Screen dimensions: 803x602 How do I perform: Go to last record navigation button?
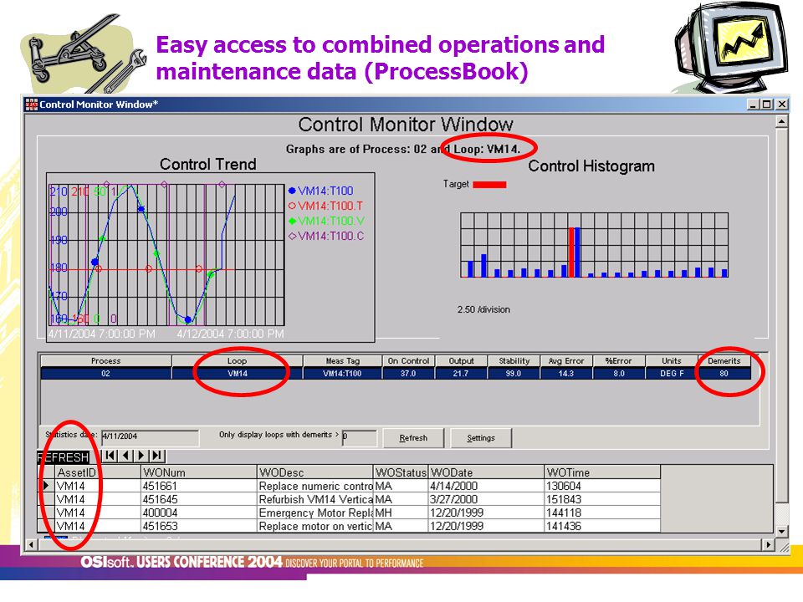point(157,455)
